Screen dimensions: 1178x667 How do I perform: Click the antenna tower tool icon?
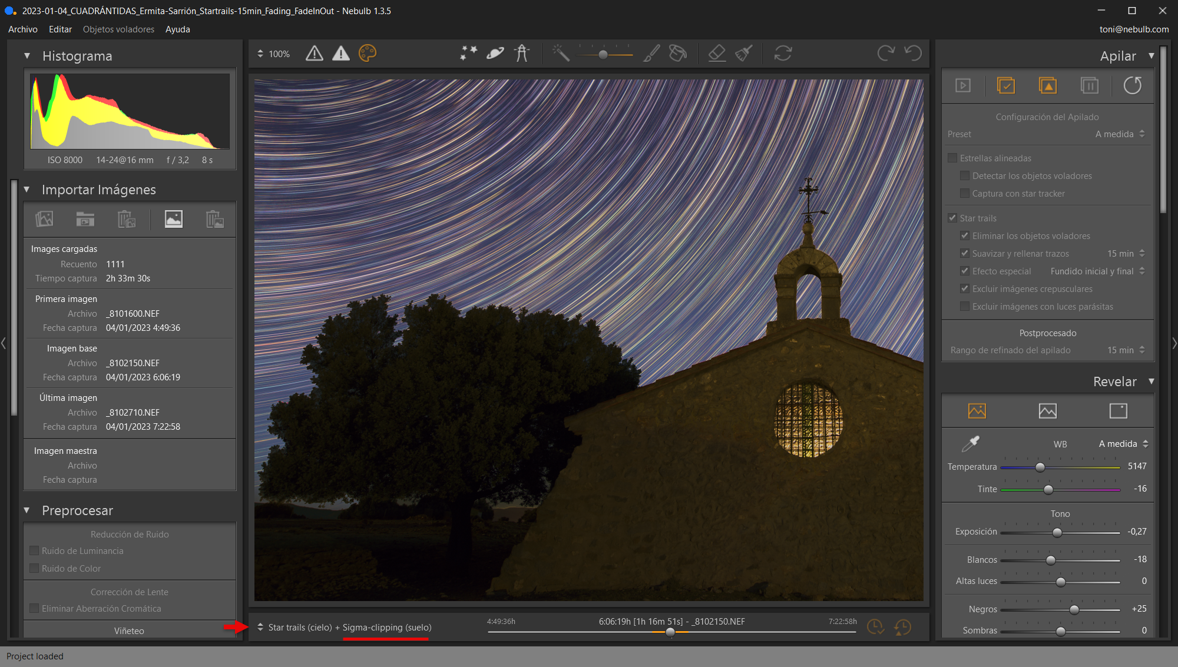click(522, 54)
